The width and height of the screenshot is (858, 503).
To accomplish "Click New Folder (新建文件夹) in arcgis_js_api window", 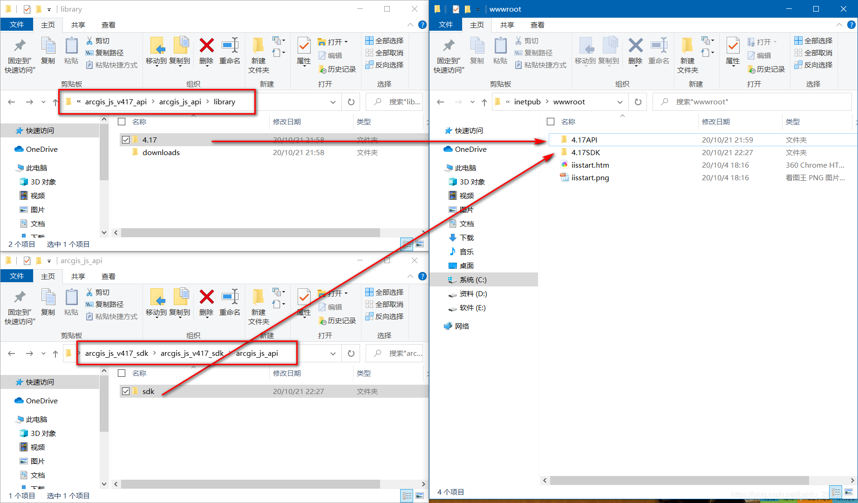I will point(259,307).
